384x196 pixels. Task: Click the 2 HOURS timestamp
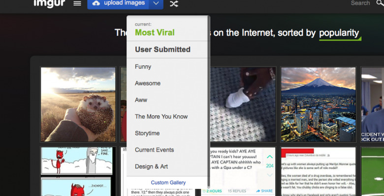[x=213, y=191]
